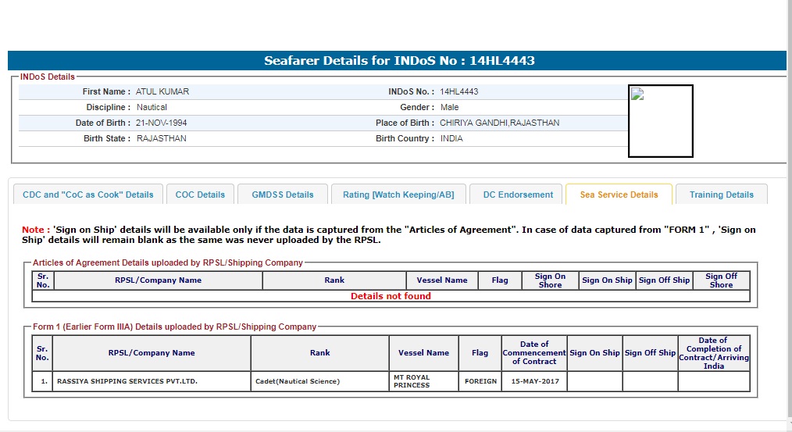Click the First Name value ATUL KUMAR
The height and width of the screenshot is (432, 792).
click(162, 91)
